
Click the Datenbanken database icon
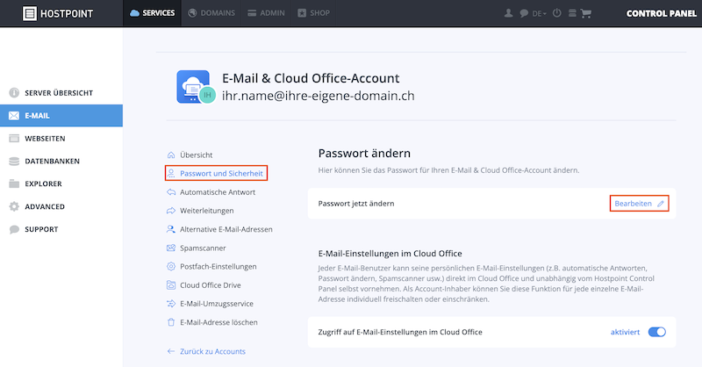[x=14, y=161]
